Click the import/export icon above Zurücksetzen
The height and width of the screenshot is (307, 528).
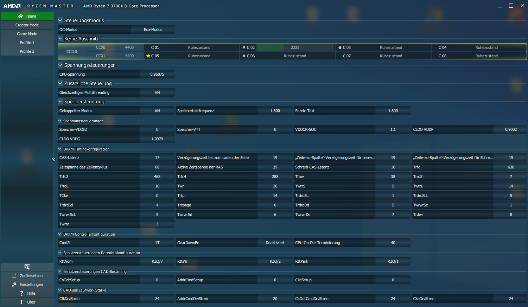pos(27,267)
